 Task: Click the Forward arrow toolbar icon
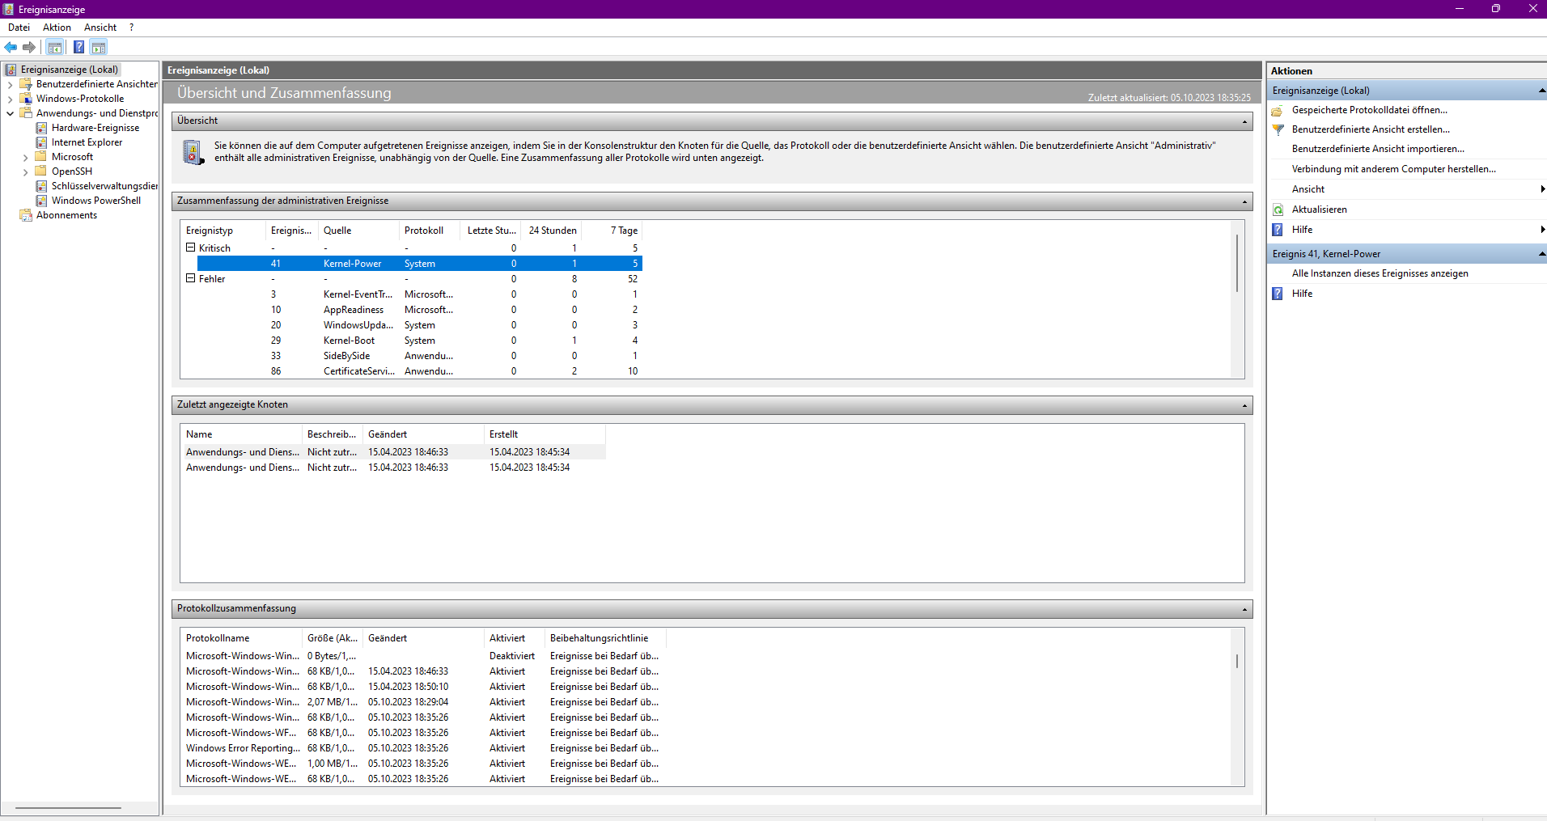click(x=29, y=47)
